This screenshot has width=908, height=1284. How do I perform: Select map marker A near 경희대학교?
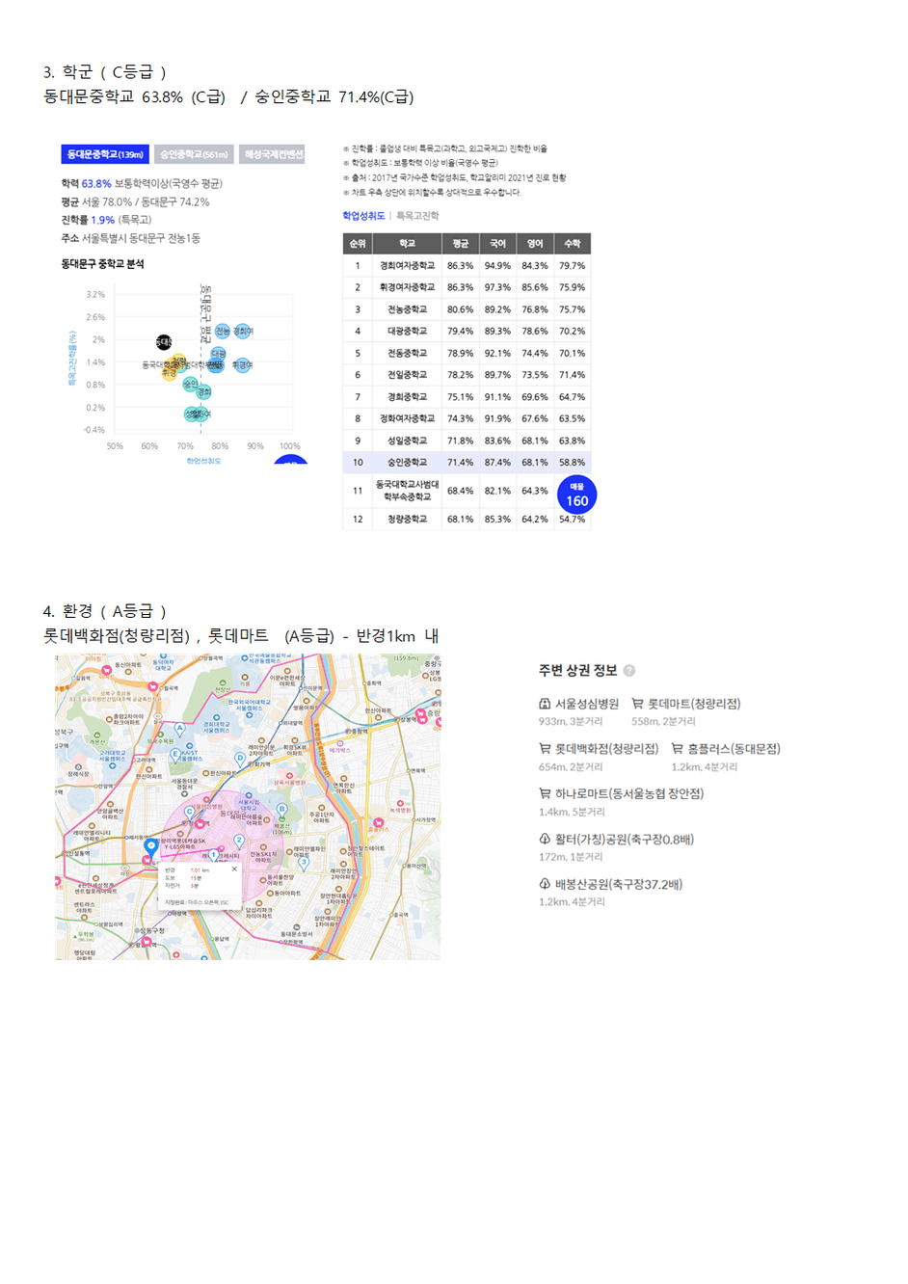pyautogui.click(x=179, y=729)
